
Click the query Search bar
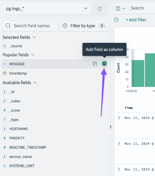click(142, 8)
